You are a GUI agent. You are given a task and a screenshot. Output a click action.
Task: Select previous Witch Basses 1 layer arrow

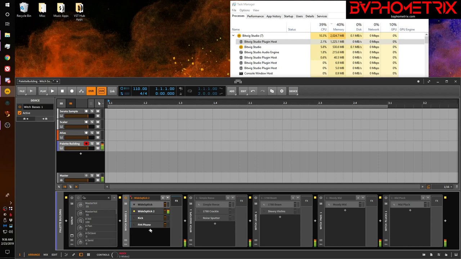(162, 198)
